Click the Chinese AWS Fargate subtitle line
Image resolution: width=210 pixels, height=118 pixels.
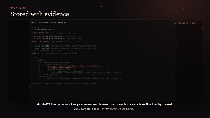point(105,109)
